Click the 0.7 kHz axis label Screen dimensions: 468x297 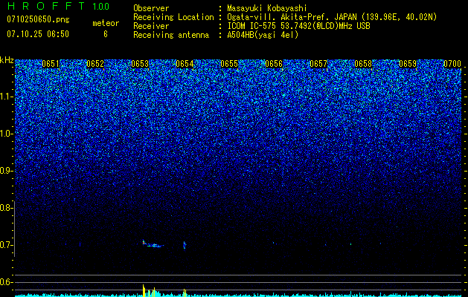pyautogui.click(x=6, y=245)
